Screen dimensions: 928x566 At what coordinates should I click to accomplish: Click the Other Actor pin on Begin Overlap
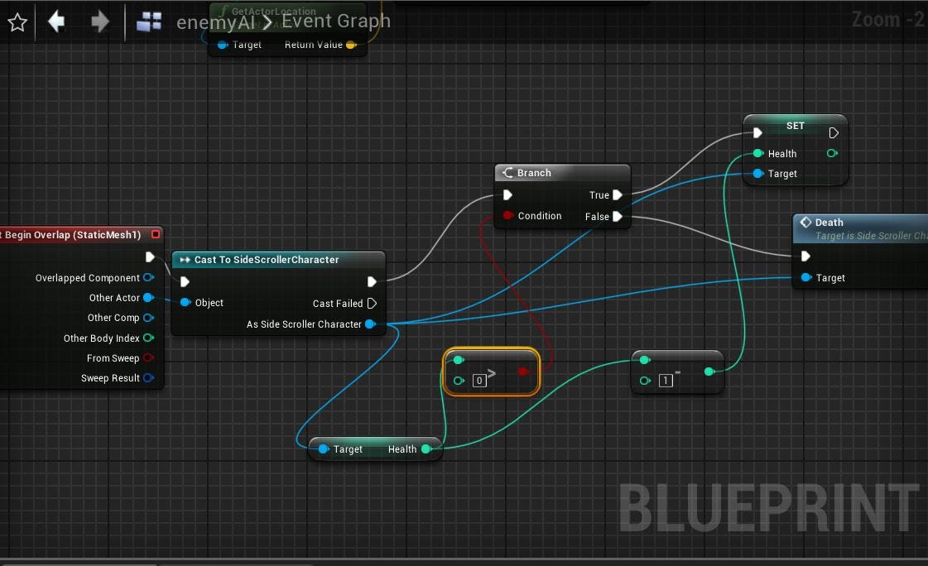click(x=148, y=297)
